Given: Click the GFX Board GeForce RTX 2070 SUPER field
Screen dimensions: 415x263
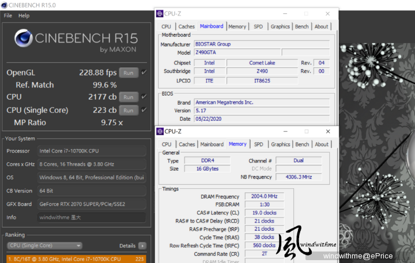Looking at the screenshot, I should click(x=92, y=204).
